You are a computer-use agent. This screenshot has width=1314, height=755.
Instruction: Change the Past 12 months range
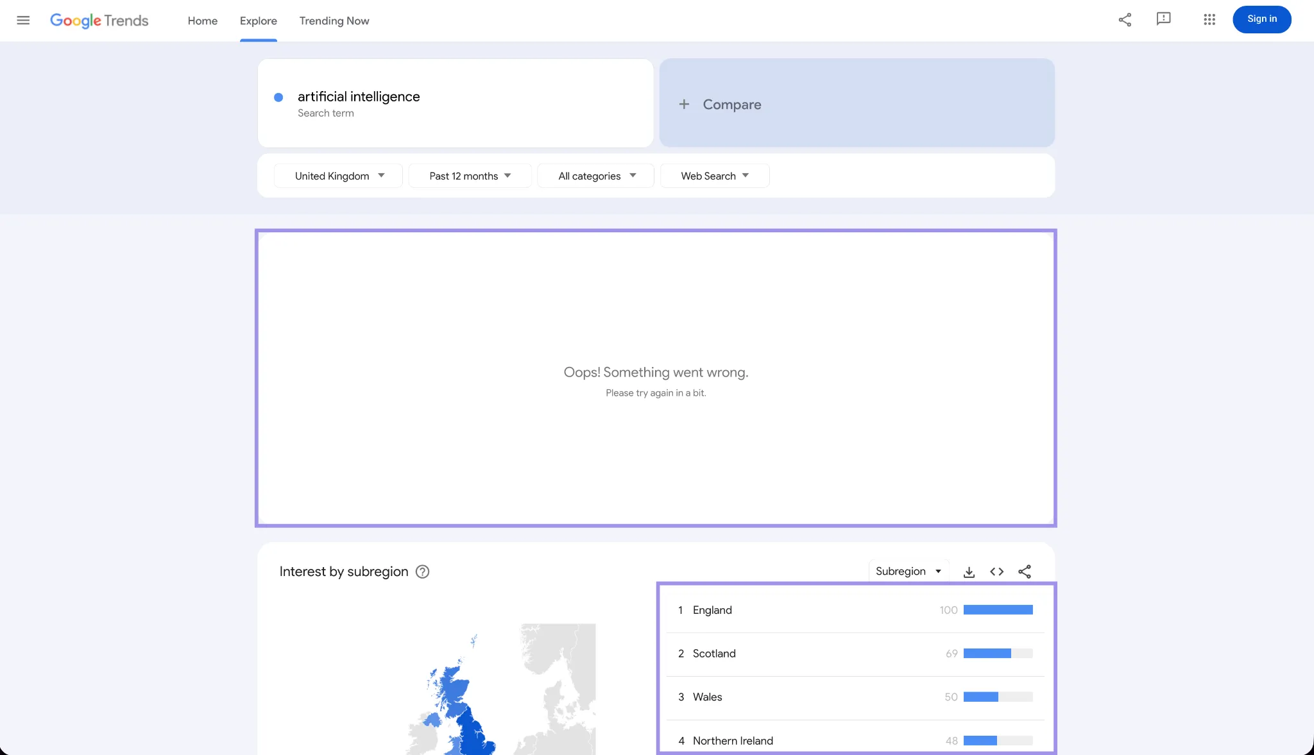470,176
